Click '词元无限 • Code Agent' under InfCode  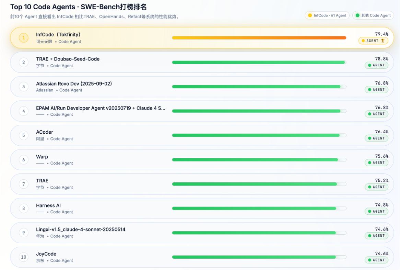coord(58,42)
